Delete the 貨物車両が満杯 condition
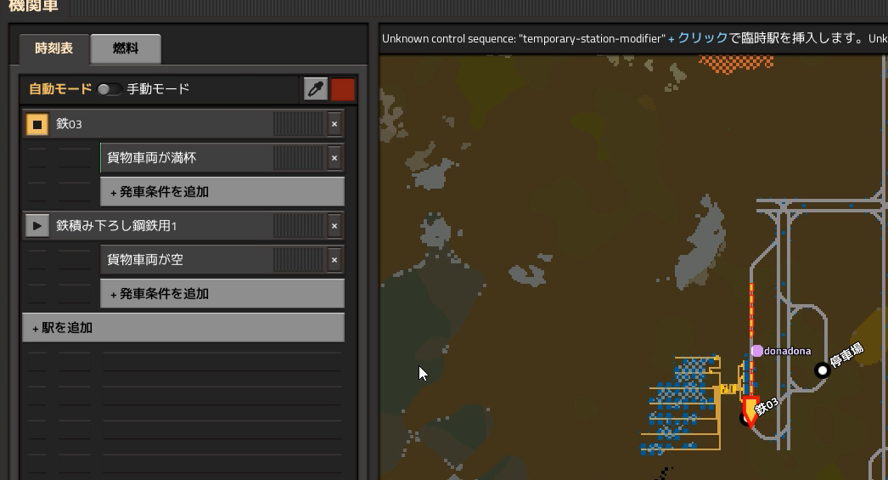 coord(334,158)
